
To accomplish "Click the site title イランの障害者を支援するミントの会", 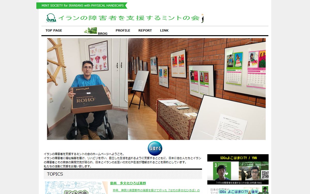I will click(129, 18).
